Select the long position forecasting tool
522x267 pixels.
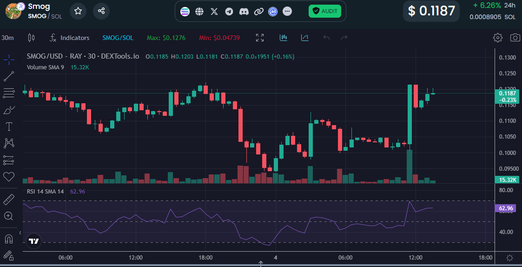(9, 160)
